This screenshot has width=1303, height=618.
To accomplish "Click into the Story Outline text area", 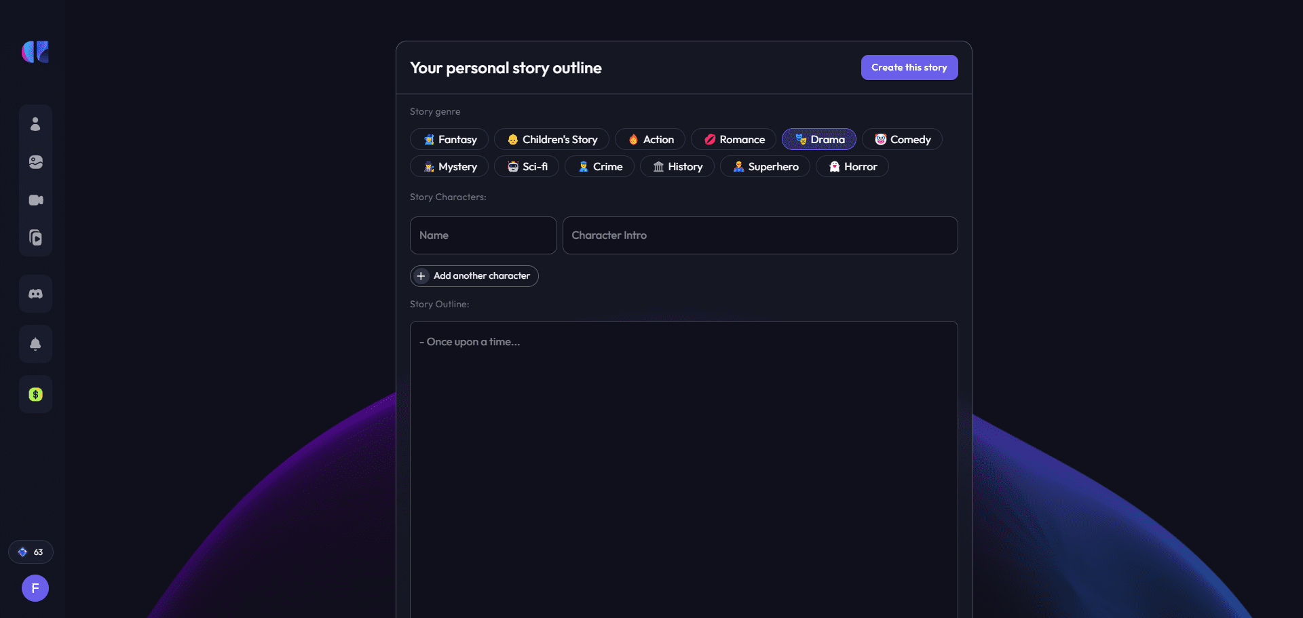I will (x=684, y=469).
